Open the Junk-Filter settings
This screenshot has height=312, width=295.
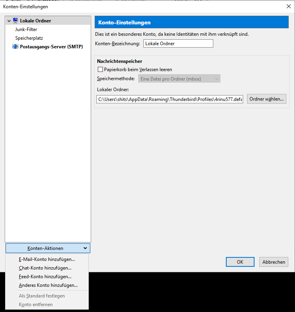pos(26,29)
